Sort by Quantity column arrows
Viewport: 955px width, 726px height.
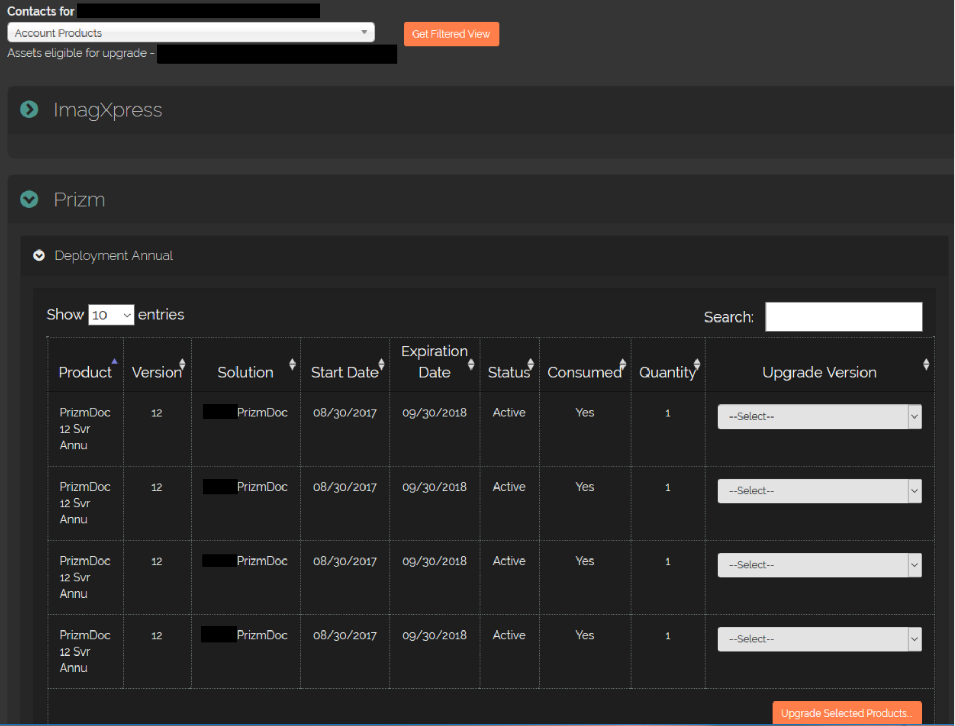697,364
